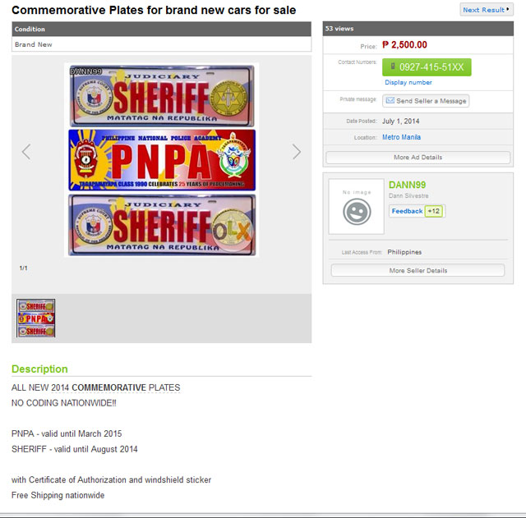Go to Next Result

pyautogui.click(x=487, y=10)
